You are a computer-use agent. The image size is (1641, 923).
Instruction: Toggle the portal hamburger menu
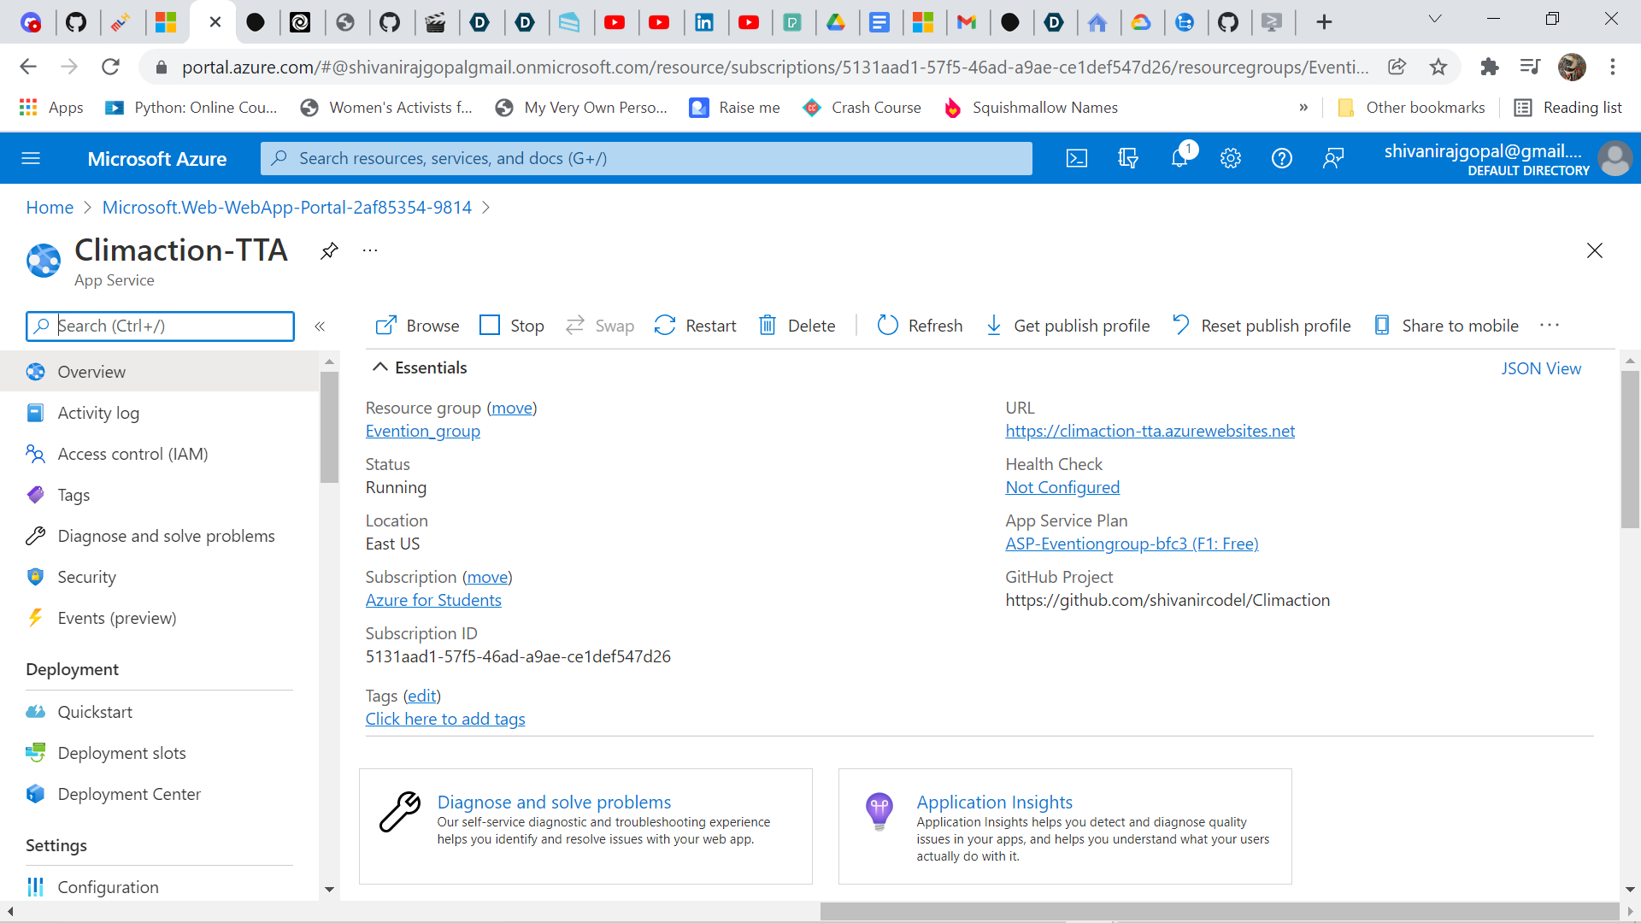tap(31, 158)
